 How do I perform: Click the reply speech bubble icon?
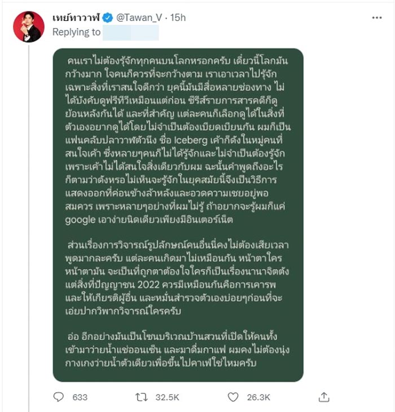pyautogui.click(x=59, y=397)
